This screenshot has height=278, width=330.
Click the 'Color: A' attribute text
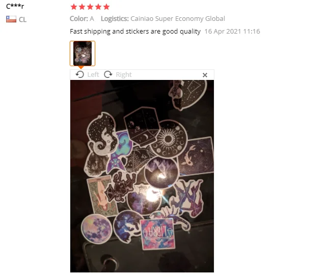point(82,19)
